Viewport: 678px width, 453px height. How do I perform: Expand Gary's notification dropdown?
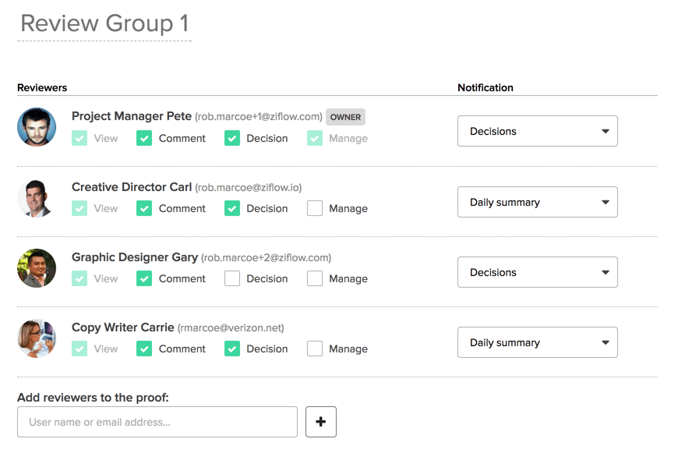click(x=537, y=271)
